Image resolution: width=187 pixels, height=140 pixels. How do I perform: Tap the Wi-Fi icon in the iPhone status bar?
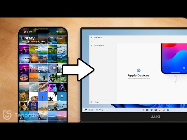[57, 32]
